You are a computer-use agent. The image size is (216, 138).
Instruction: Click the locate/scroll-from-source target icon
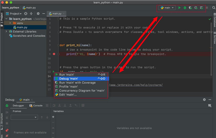[26, 14]
